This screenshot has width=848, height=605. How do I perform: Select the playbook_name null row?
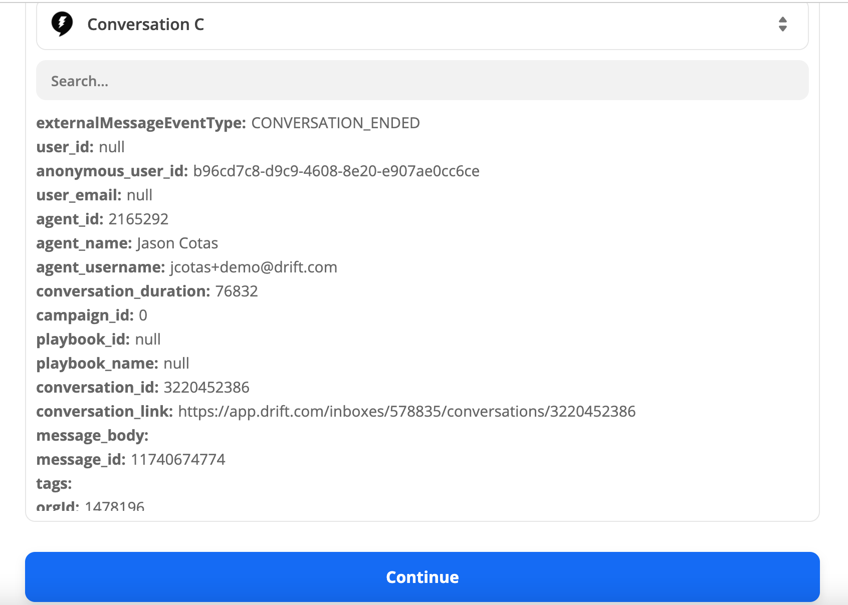(113, 364)
